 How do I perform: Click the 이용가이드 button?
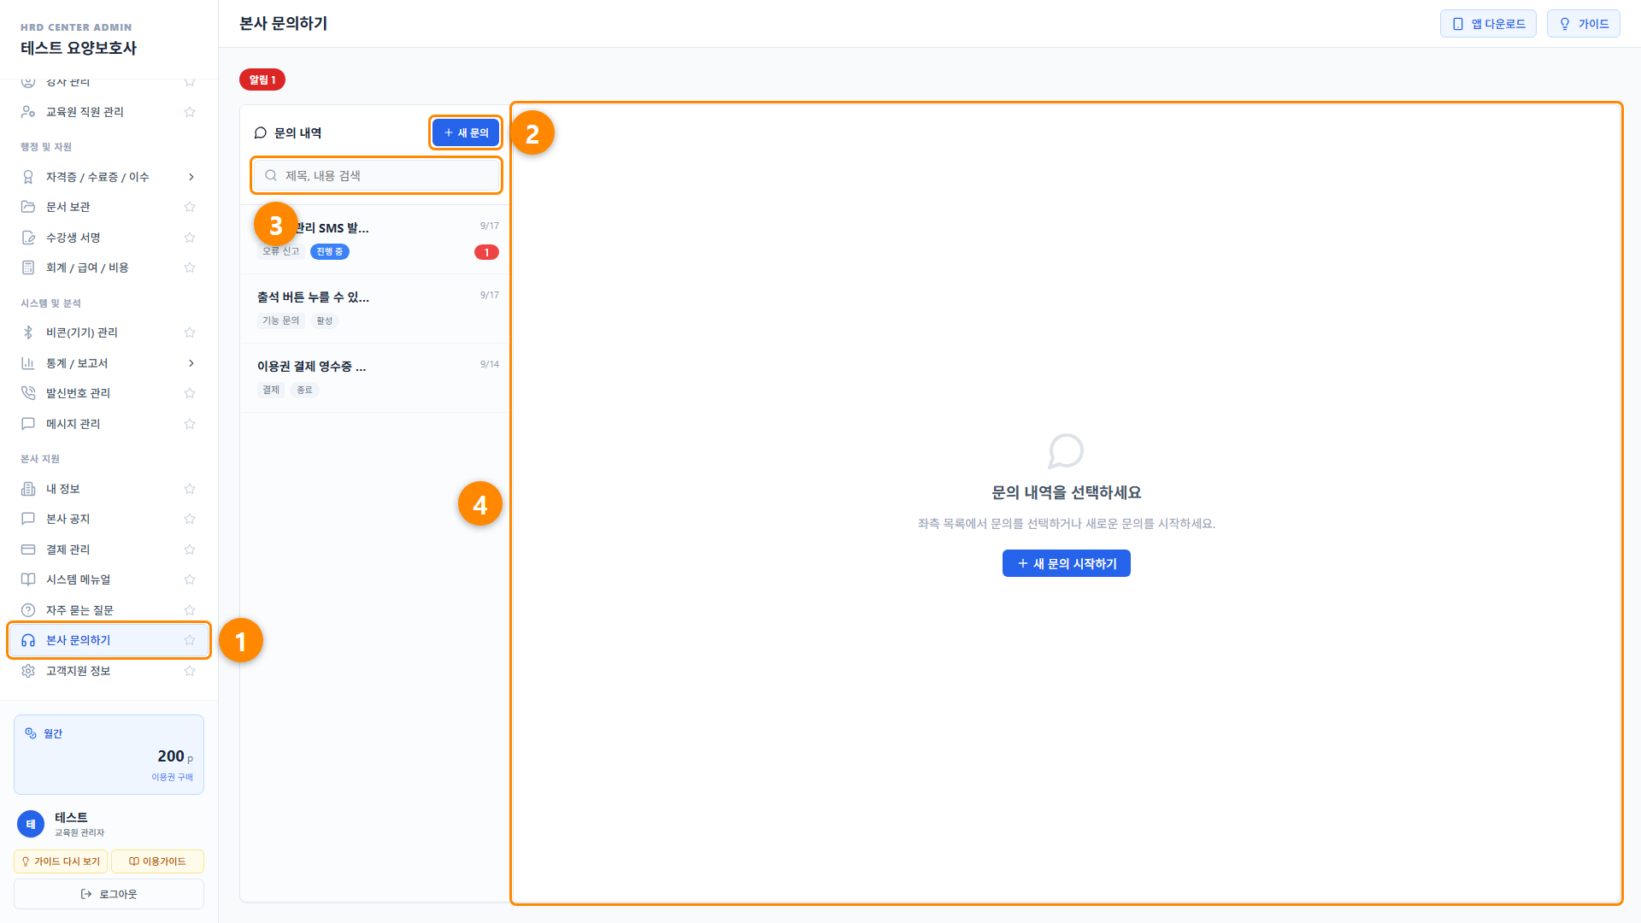tap(157, 861)
